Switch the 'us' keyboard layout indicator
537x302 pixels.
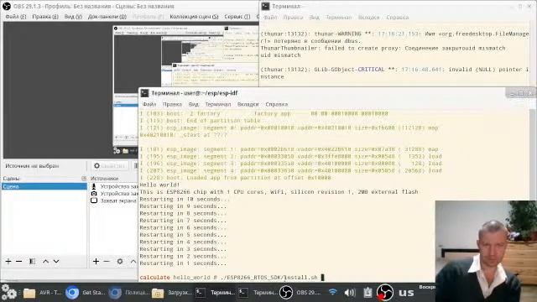406,293
